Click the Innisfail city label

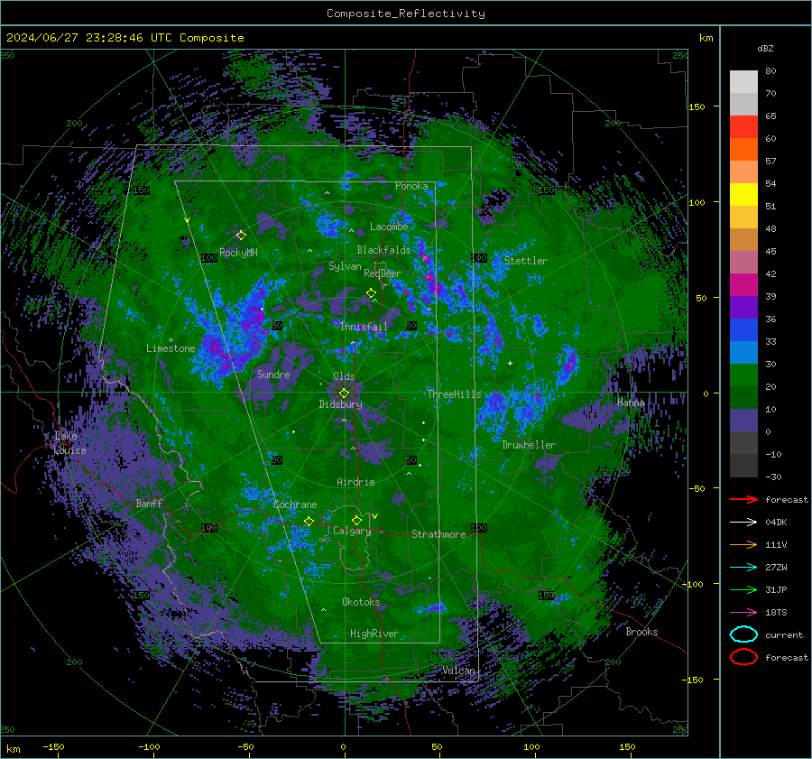(x=364, y=327)
